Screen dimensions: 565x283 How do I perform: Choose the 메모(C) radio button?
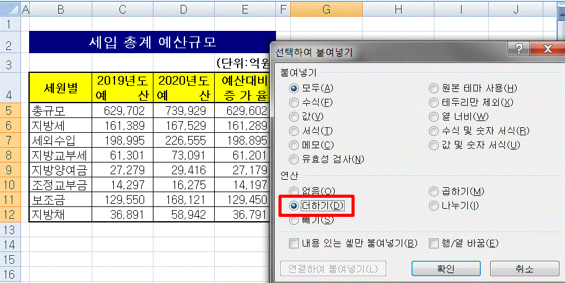tap(312, 145)
